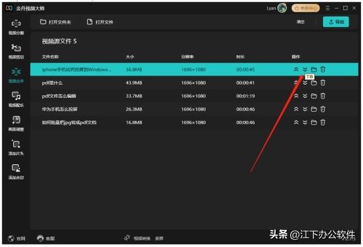
Task: Open folder for the 16.8MB video
Action: pos(314,122)
